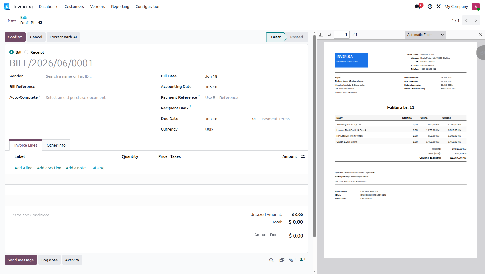Select the Receipt radio option
Image resolution: width=485 pixels, height=274 pixels.
[26, 52]
